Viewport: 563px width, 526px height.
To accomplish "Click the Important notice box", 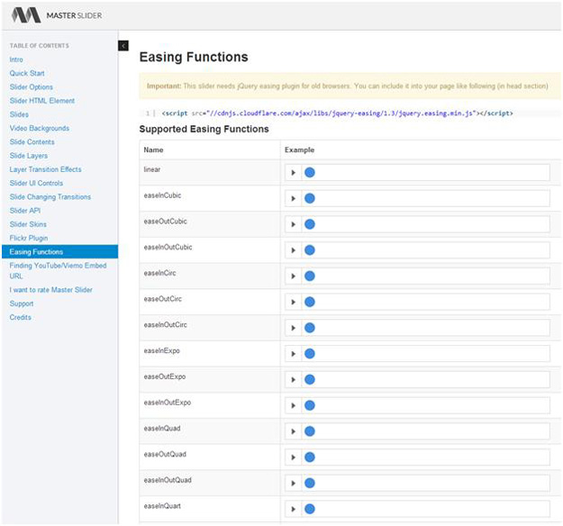I will tap(350, 86).
